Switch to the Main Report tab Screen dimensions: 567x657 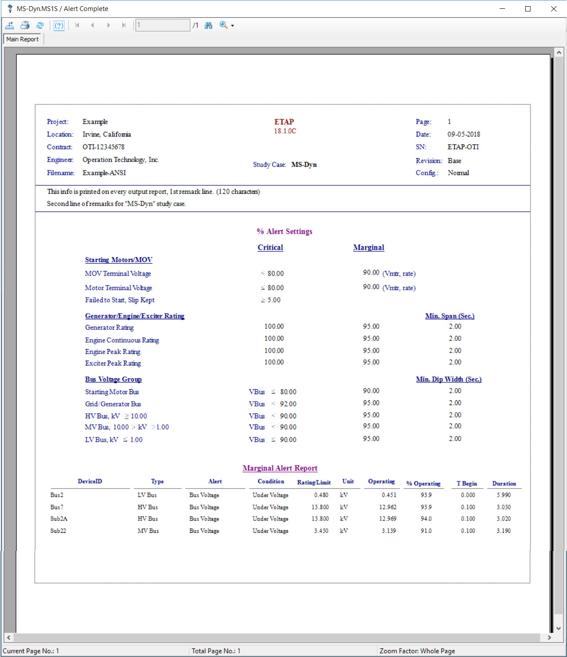point(22,39)
